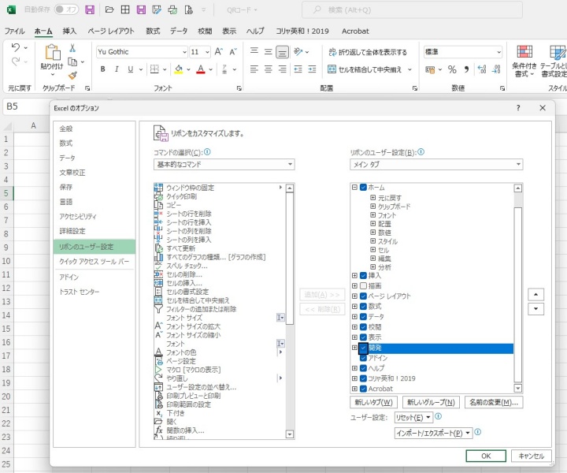This screenshot has height=473, width=567.
Task: Collapse the ホーム node in the tree
Action: [354, 187]
